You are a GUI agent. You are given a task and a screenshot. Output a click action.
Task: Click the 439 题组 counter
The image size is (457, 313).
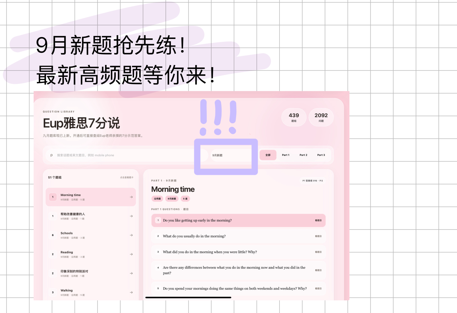tap(294, 117)
